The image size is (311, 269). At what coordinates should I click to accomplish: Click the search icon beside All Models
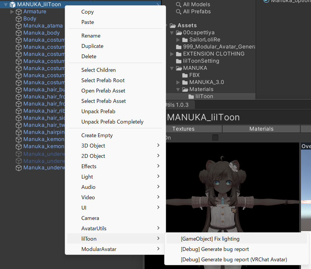tap(178, 4)
